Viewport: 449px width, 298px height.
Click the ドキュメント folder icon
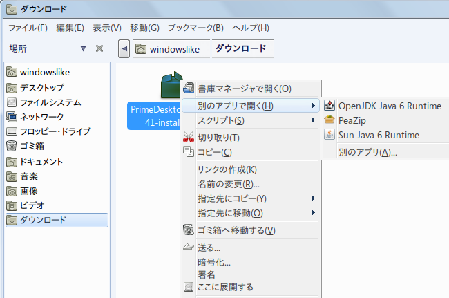tap(12, 162)
